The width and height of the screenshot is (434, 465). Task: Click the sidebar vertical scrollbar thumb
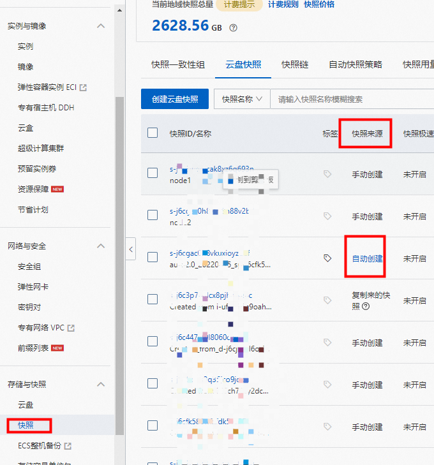click(x=119, y=265)
